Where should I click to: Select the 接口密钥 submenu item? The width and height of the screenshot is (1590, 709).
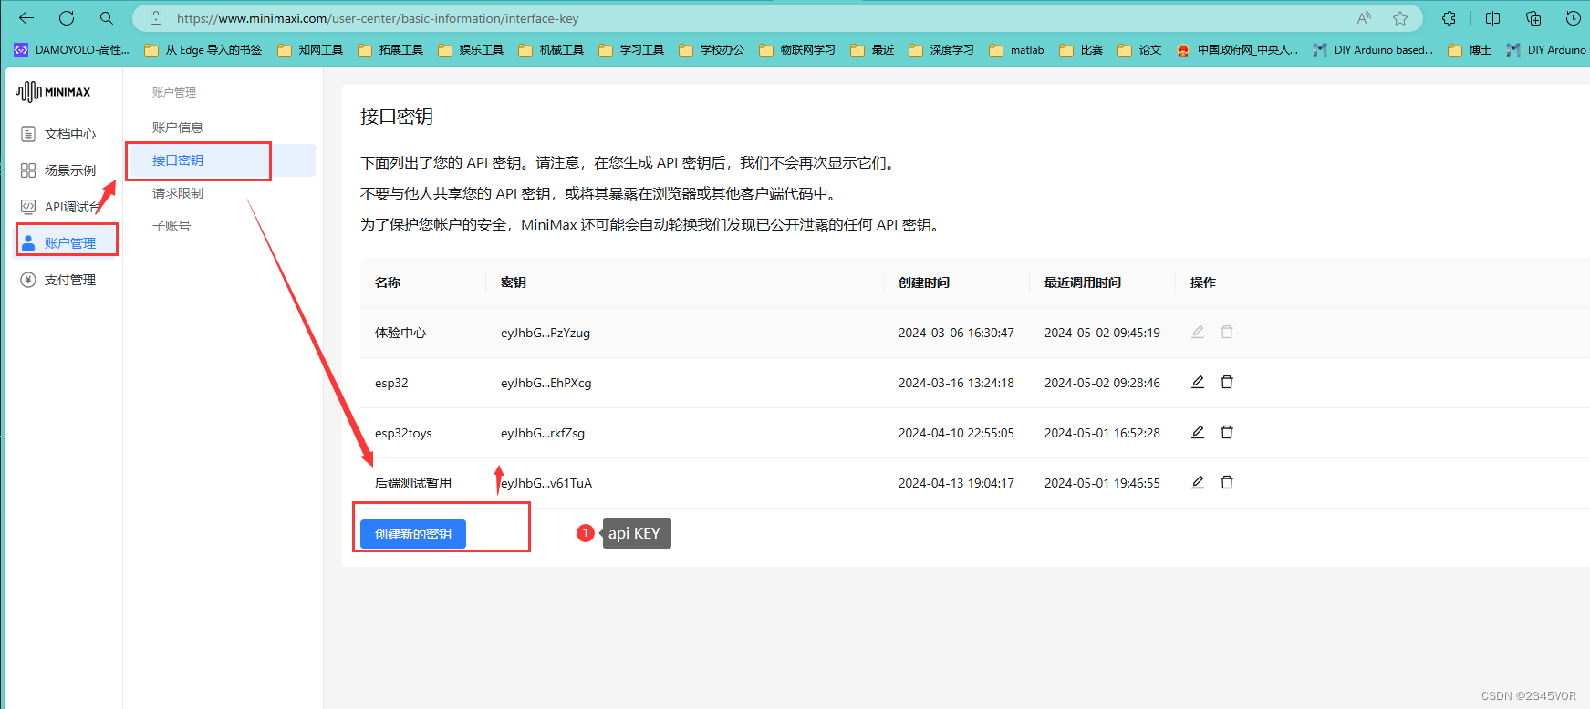pos(221,160)
